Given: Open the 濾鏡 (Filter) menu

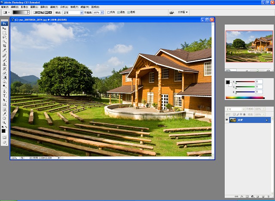Looking at the screenshot, I should coord(54,7).
